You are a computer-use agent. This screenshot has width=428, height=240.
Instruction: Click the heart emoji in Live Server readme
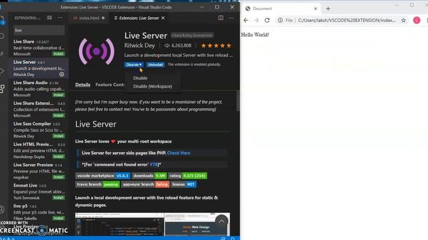click(x=113, y=141)
